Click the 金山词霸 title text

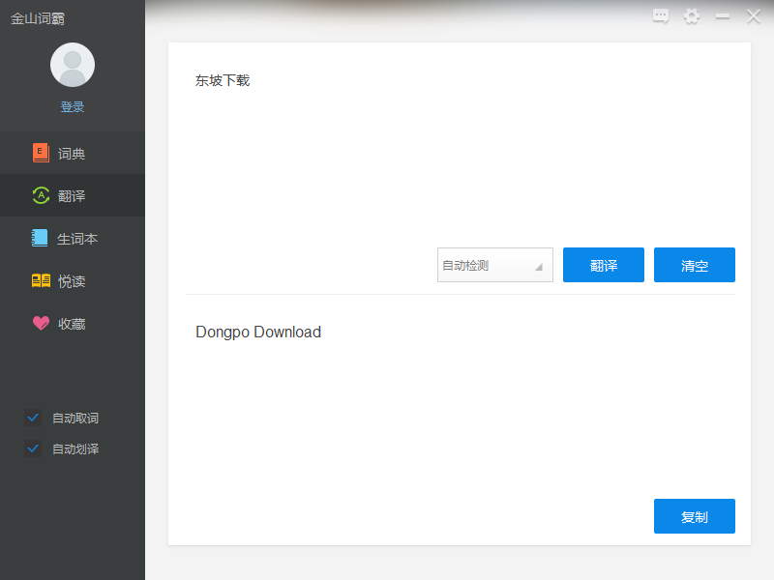(x=38, y=18)
